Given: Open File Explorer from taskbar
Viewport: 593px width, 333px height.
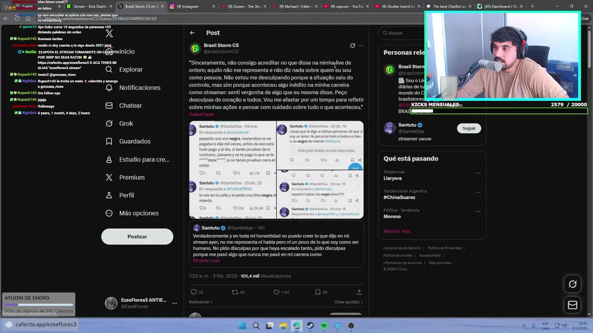Looking at the screenshot, I should [x=283, y=326].
